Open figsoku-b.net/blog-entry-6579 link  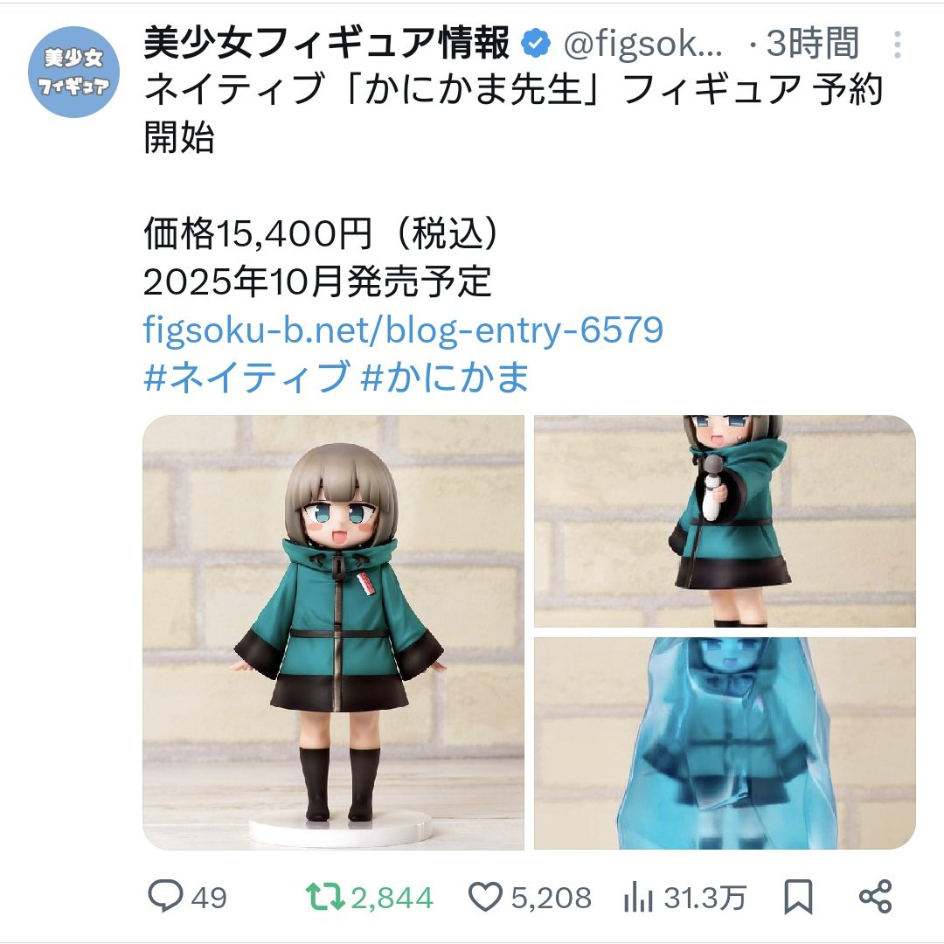tap(403, 330)
